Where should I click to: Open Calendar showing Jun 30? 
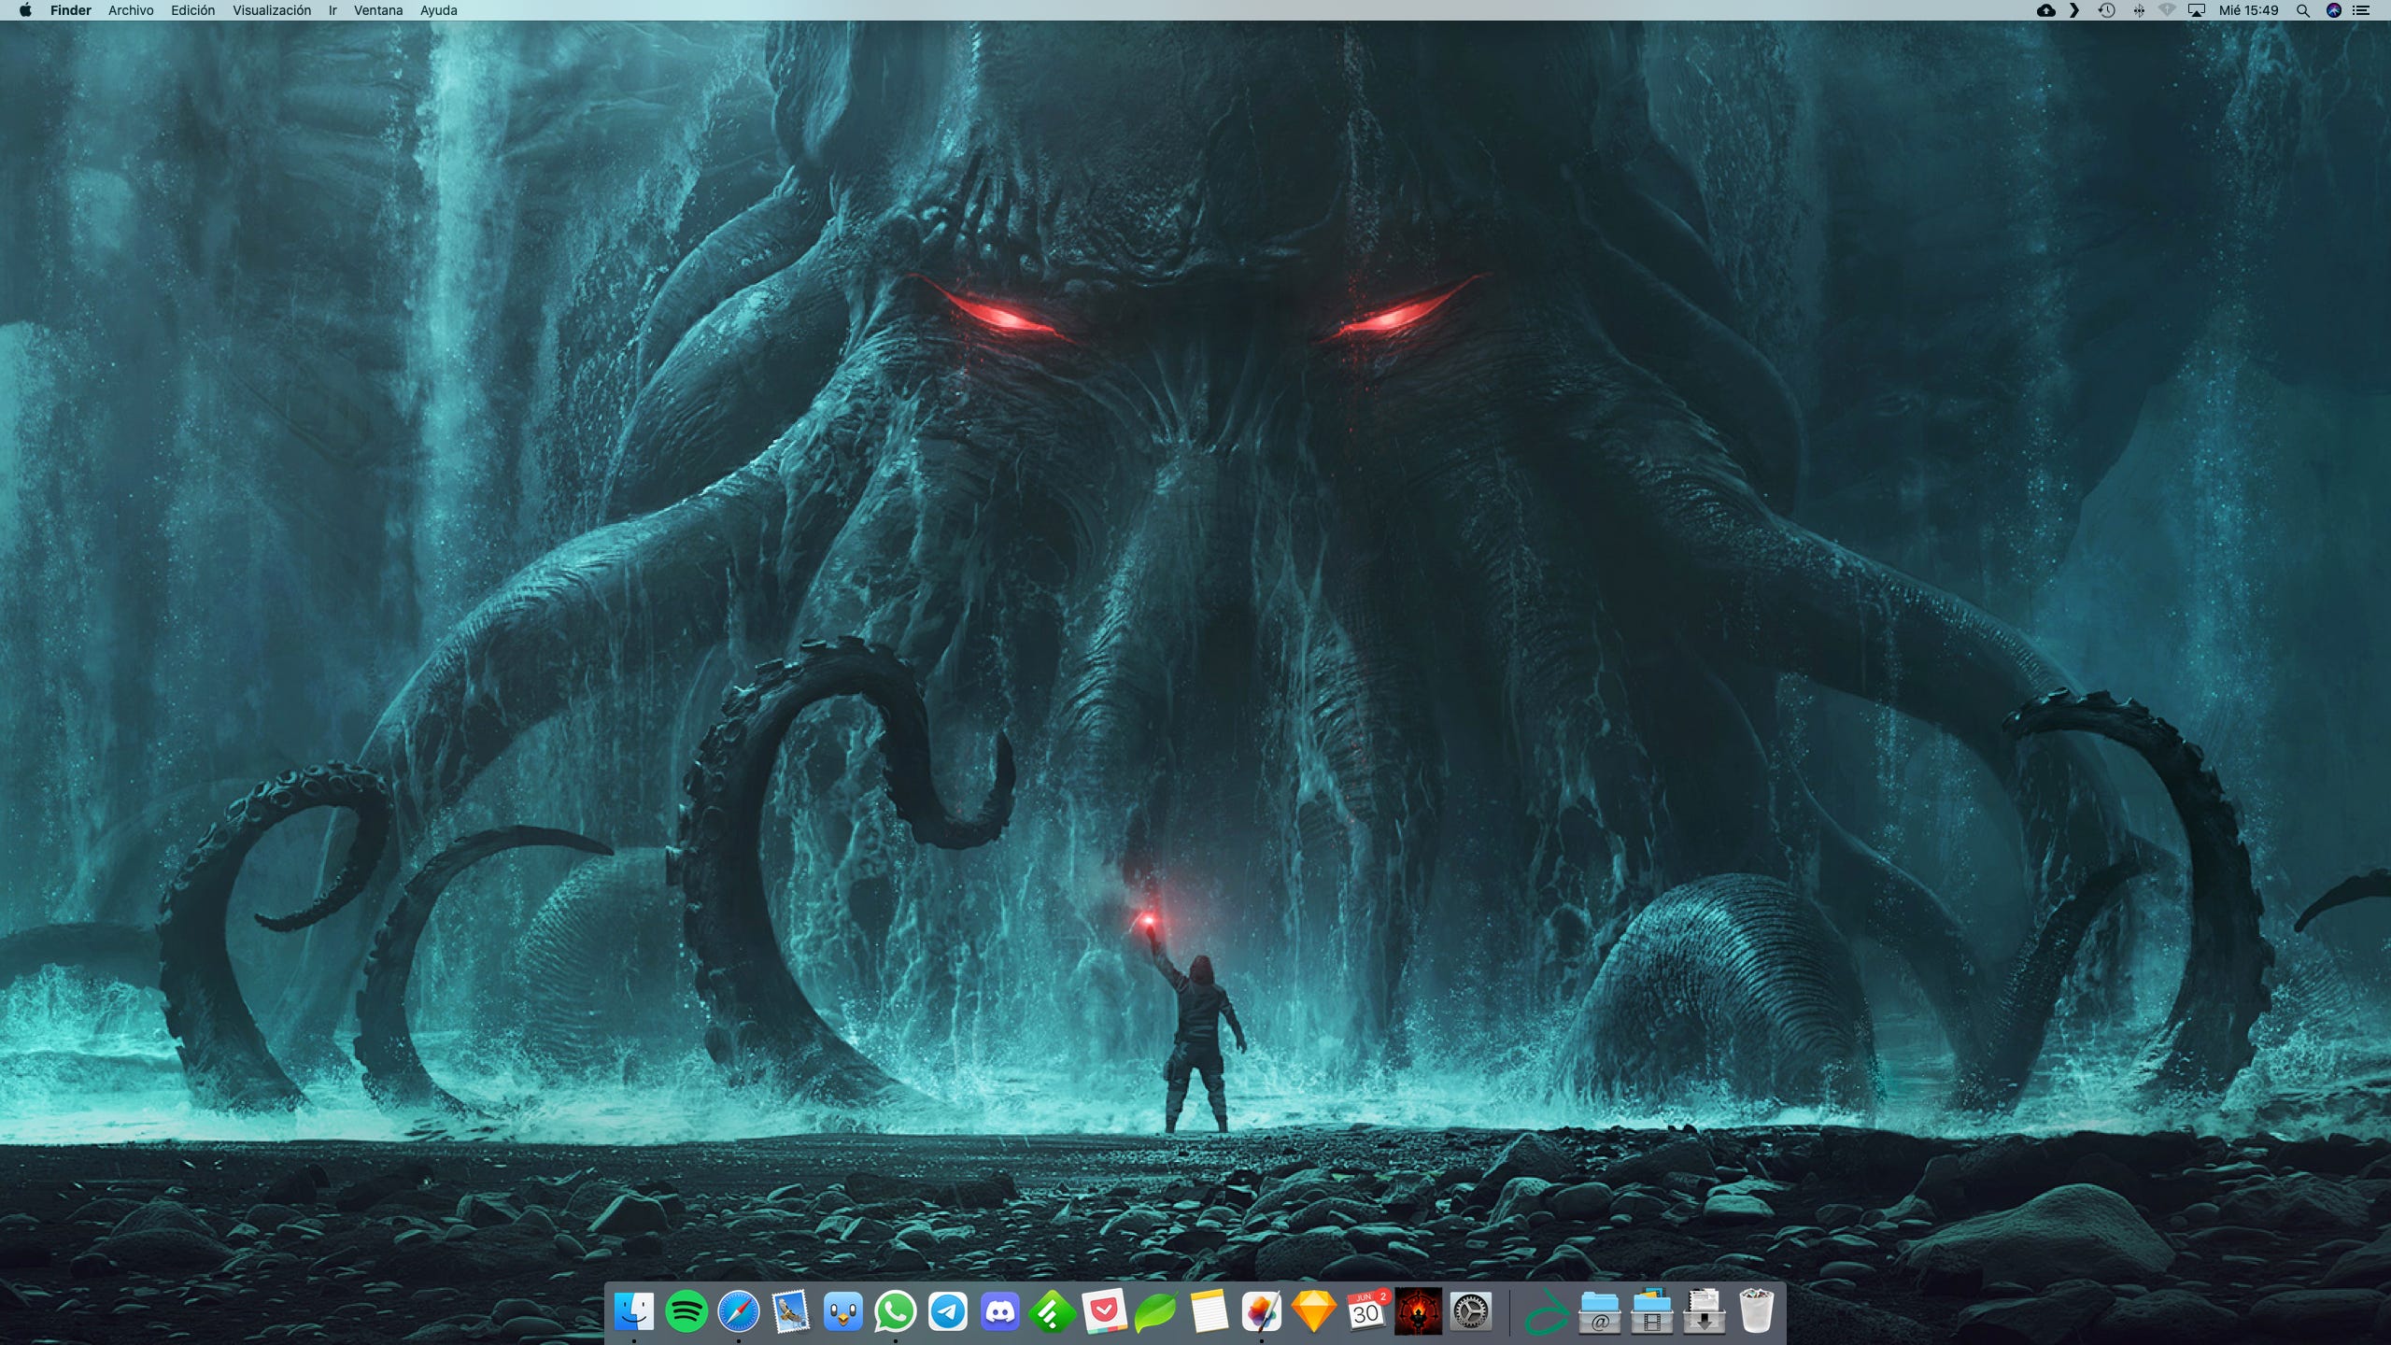(x=1365, y=1312)
